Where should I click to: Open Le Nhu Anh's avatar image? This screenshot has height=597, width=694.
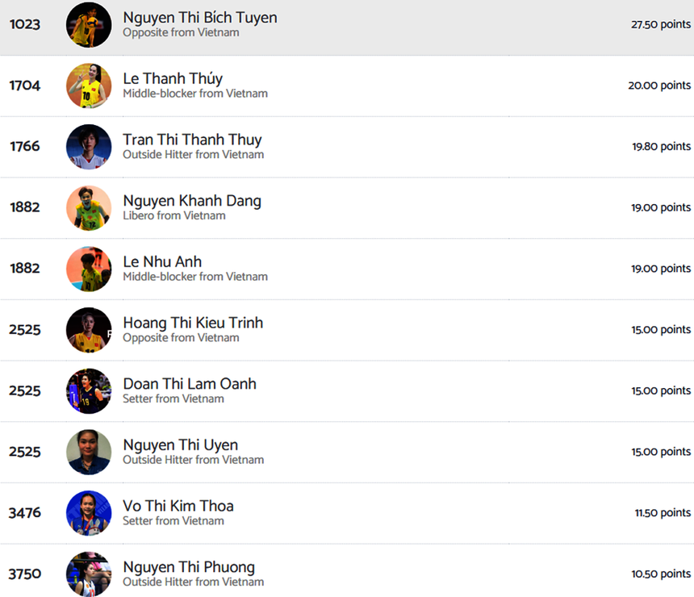89,269
